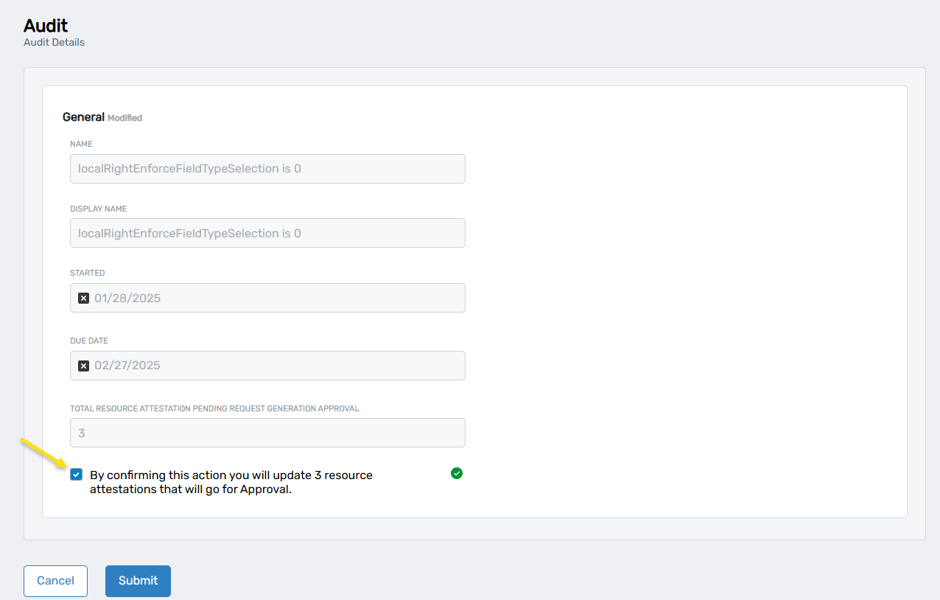Image resolution: width=940 pixels, height=600 pixels.
Task: Focus the Name input field
Action: [267, 169]
